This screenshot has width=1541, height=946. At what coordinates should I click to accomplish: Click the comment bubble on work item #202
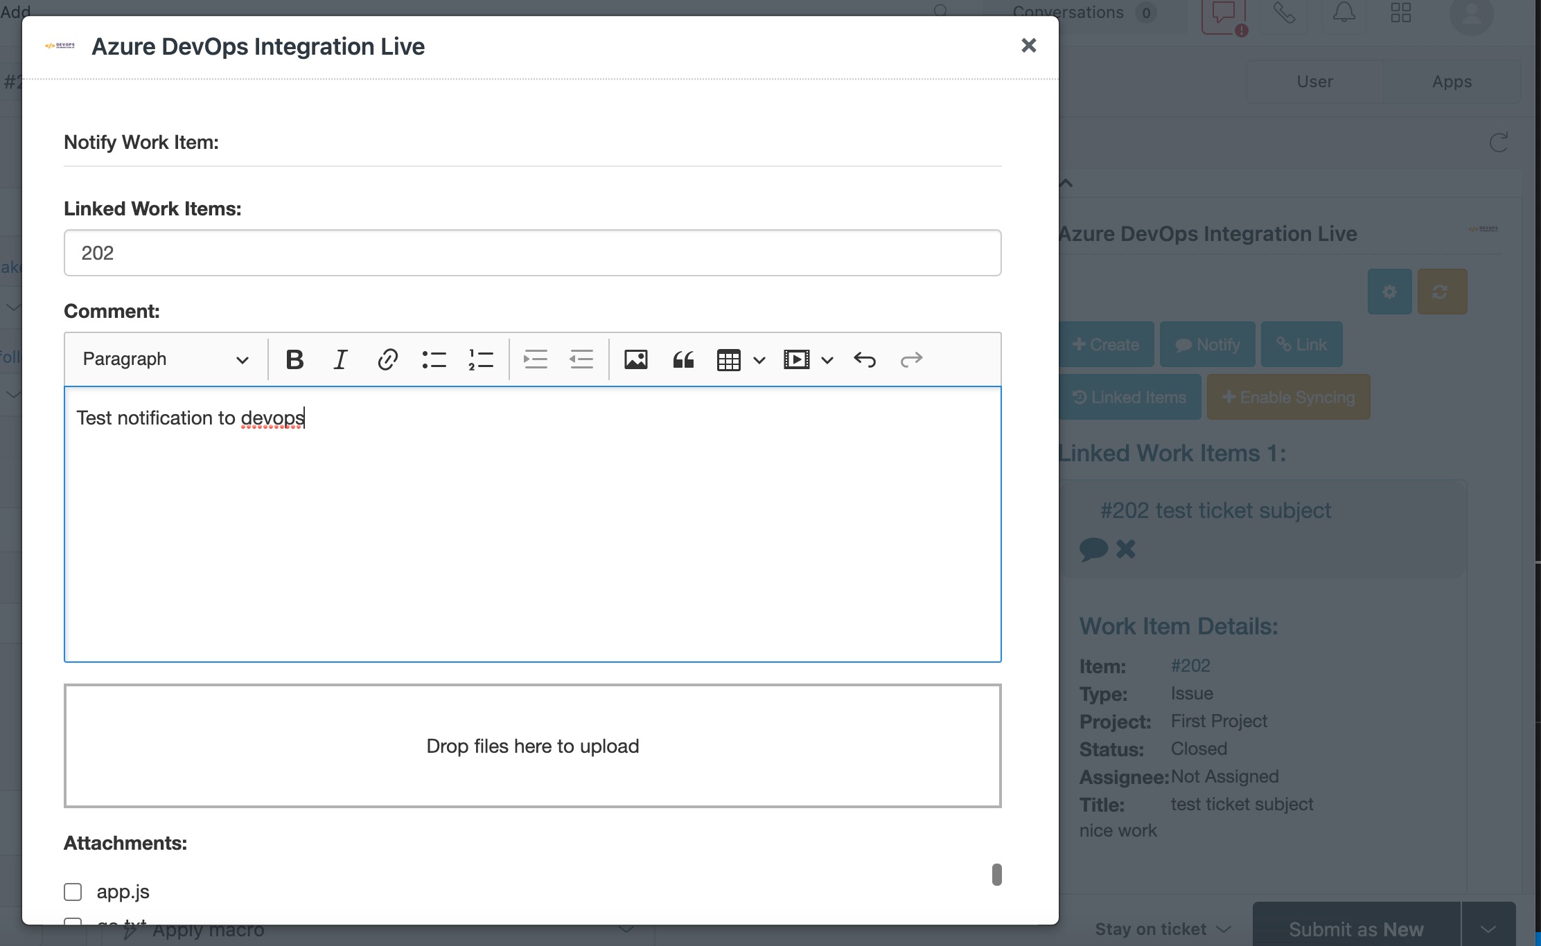[x=1093, y=549]
